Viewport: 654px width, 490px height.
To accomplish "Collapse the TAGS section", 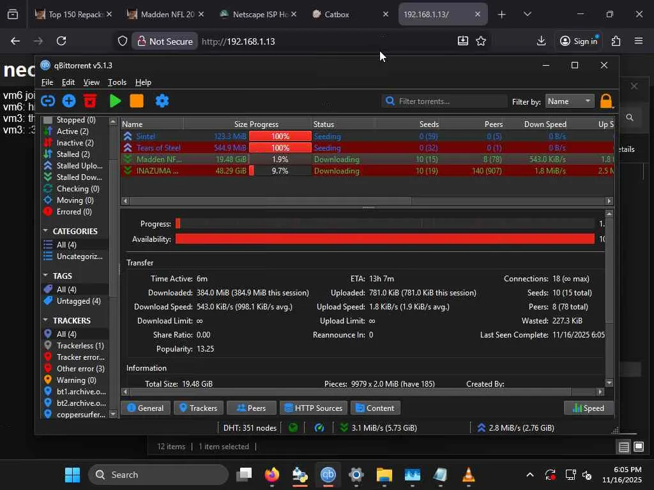I will (45, 276).
